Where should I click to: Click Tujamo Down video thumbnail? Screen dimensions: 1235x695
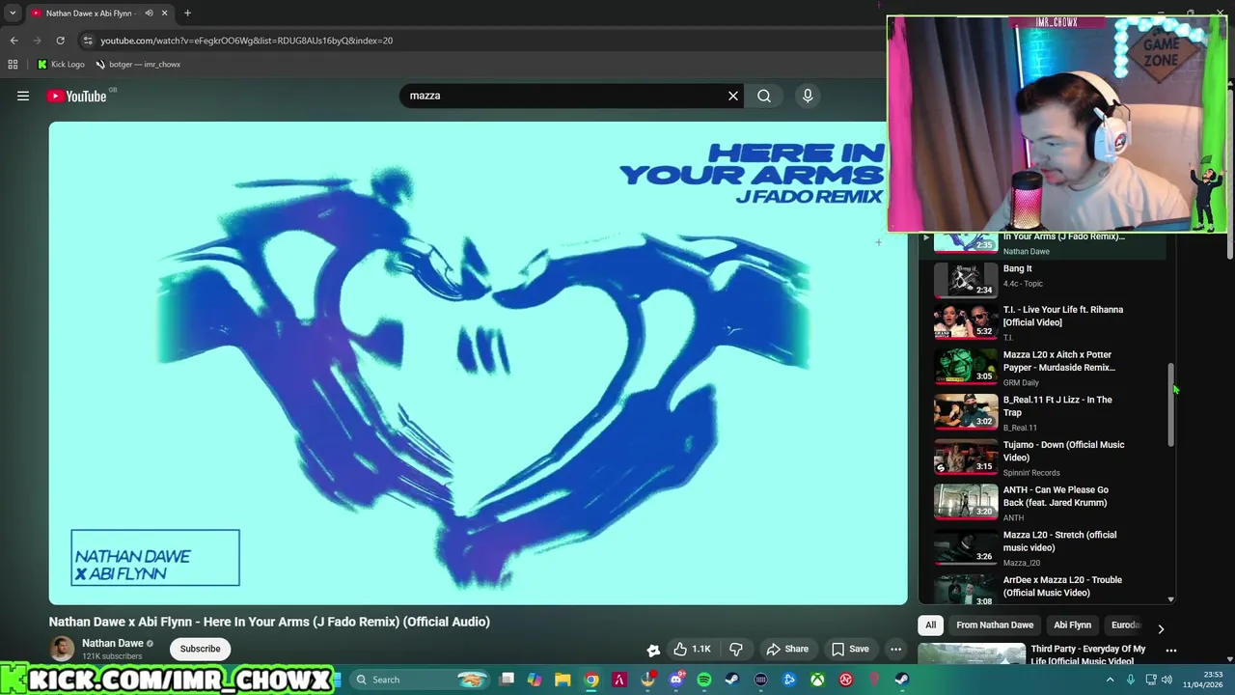(966, 458)
